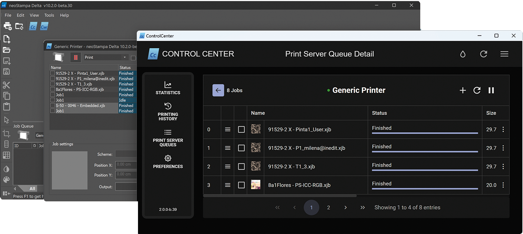523x234 pixels.
Task: Tick 8a1Flores checkbox in Generic Printer window
Action: [x=53, y=89]
